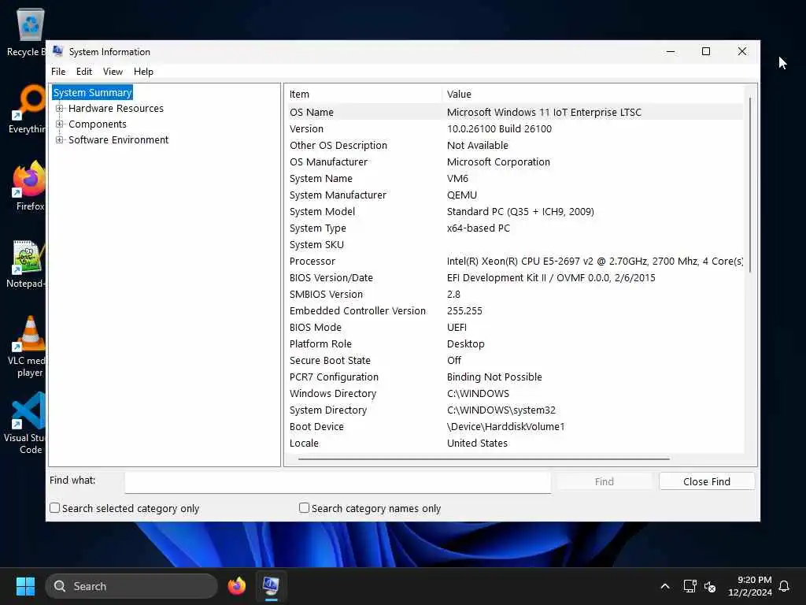
Task: Select the Locale row
Action: 515,443
